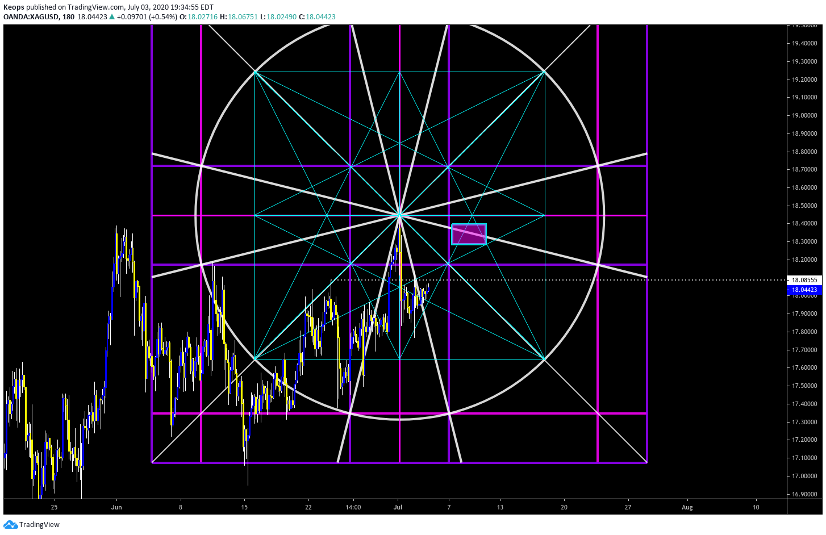826x535 pixels.
Task: Click the 19.00000 price axis label
Action: (x=805, y=115)
